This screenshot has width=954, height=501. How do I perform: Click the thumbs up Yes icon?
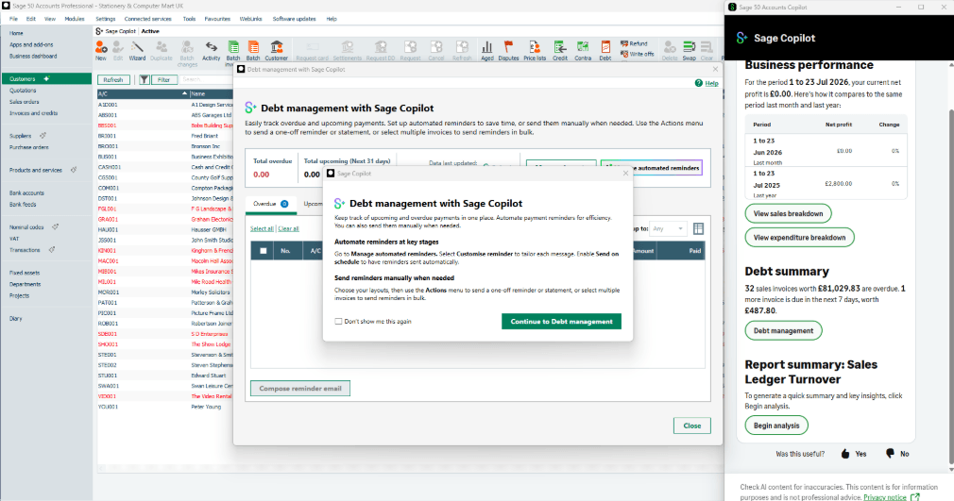[x=845, y=454]
